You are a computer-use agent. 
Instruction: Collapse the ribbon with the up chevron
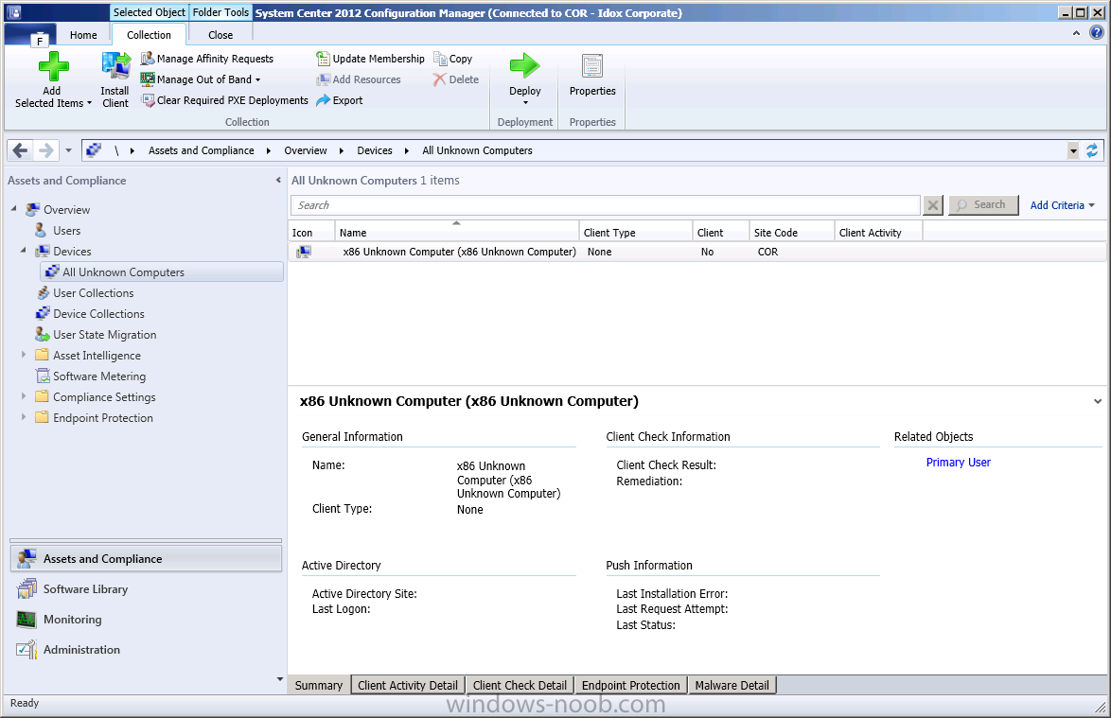pyautogui.click(x=1076, y=32)
